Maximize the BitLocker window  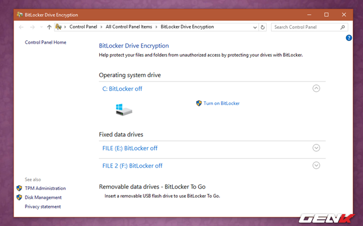[x=327, y=15]
